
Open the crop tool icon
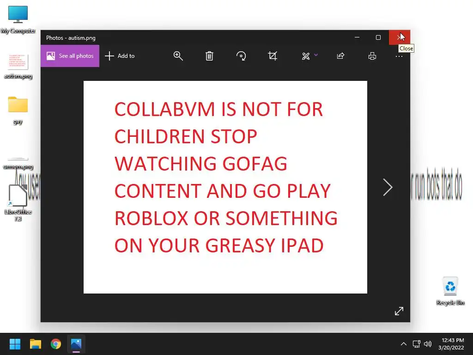pyautogui.click(x=273, y=56)
